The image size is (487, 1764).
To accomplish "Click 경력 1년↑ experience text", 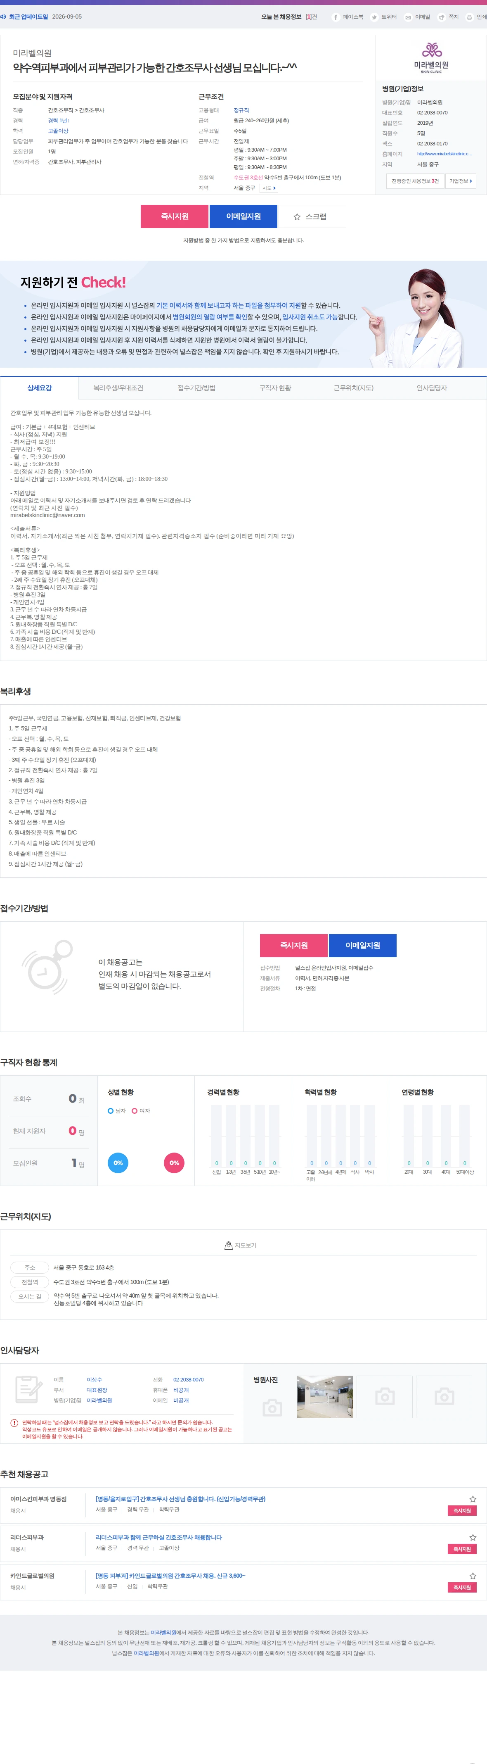I will tap(59, 121).
